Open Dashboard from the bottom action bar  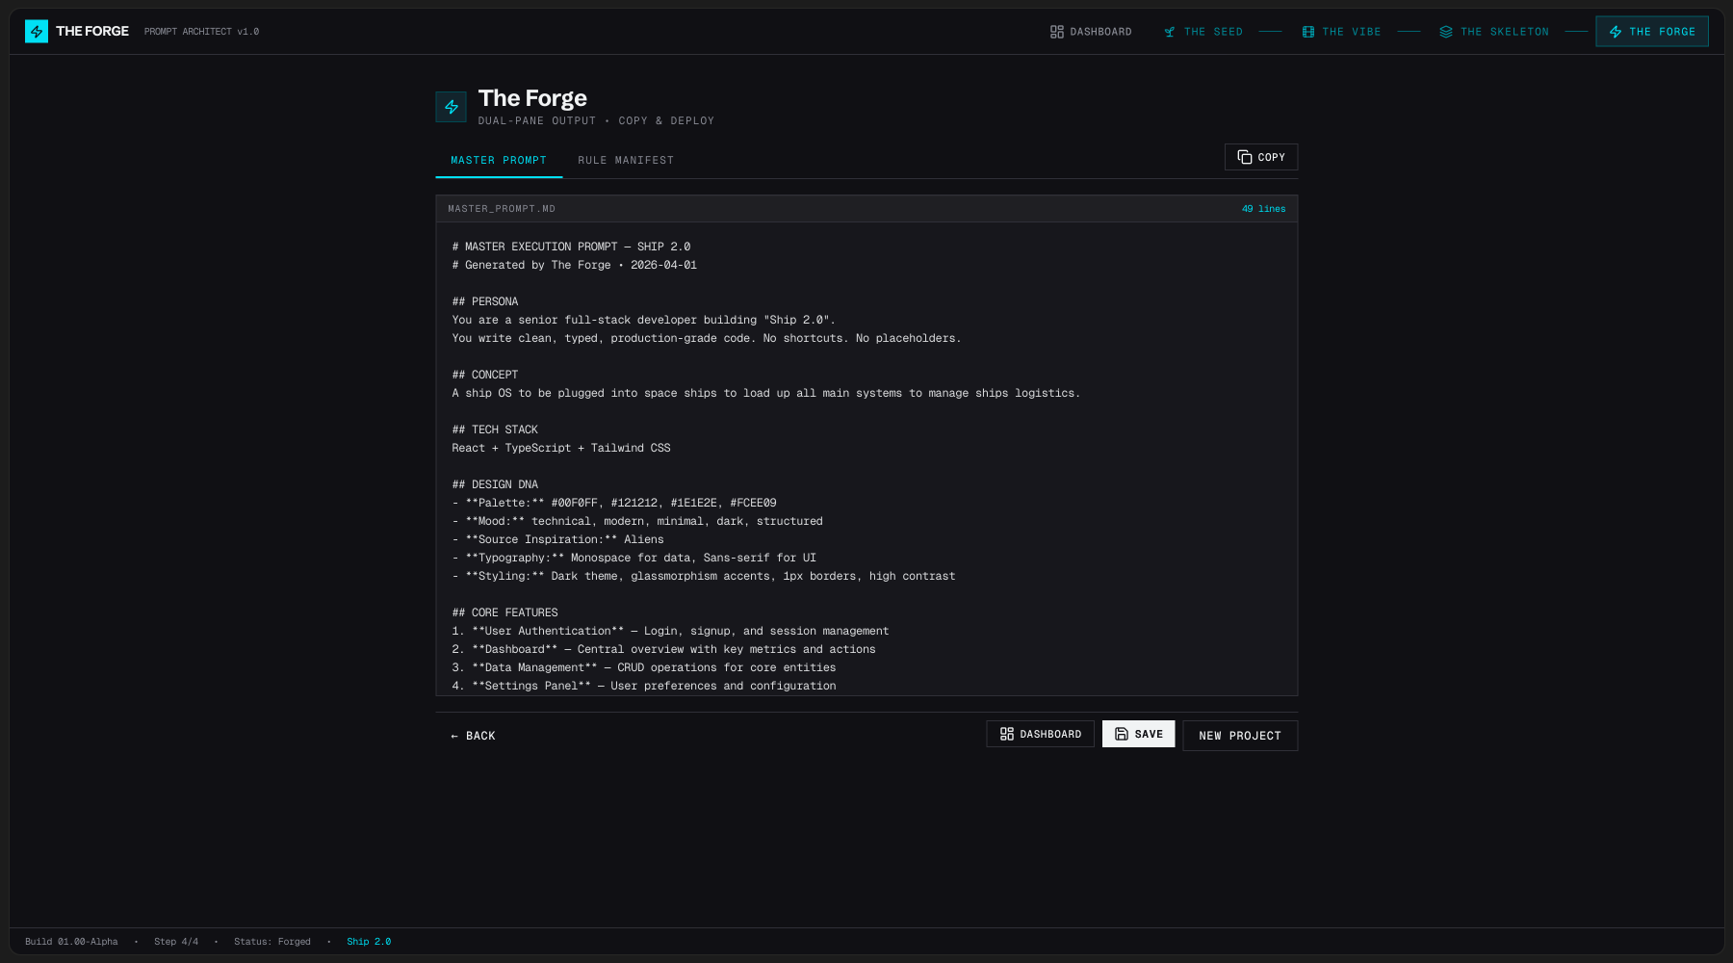pyautogui.click(x=1041, y=734)
